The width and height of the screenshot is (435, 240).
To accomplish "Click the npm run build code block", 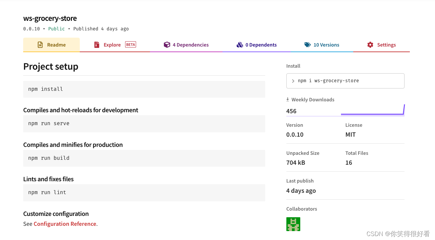I will click(144, 158).
